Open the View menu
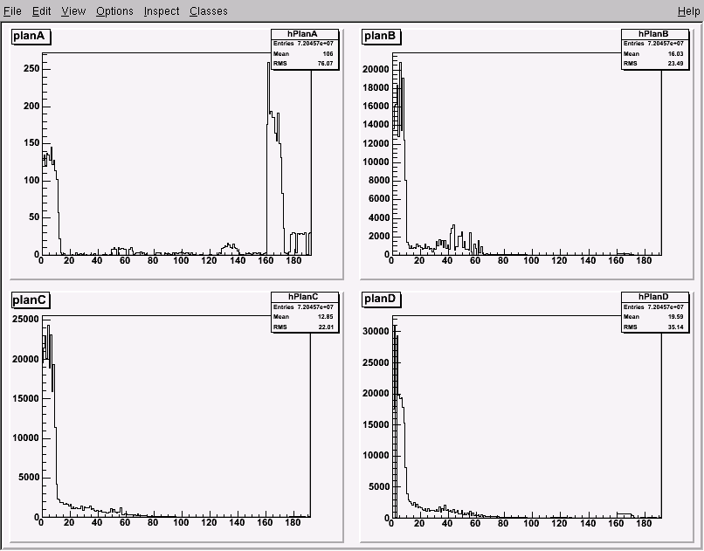The width and height of the screenshot is (704, 551). click(x=73, y=11)
